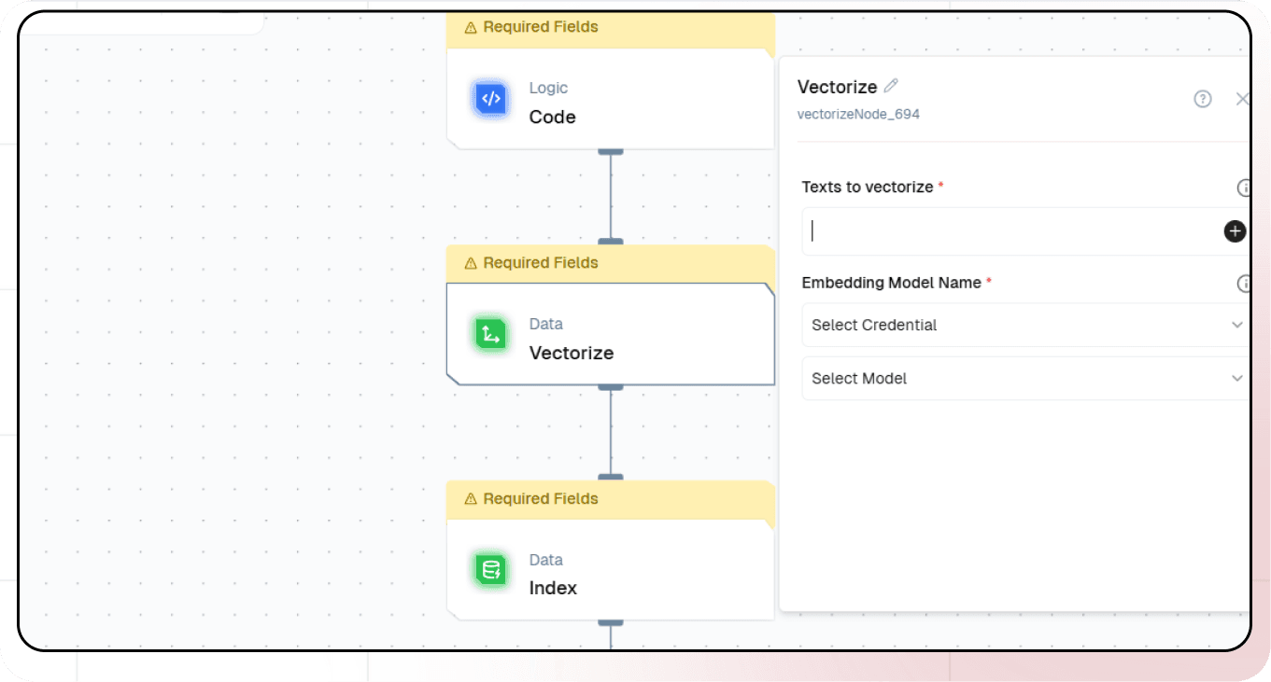Click warning icon on Vectorize's Required Fields banner
The image size is (1271, 682).
pyautogui.click(x=471, y=264)
